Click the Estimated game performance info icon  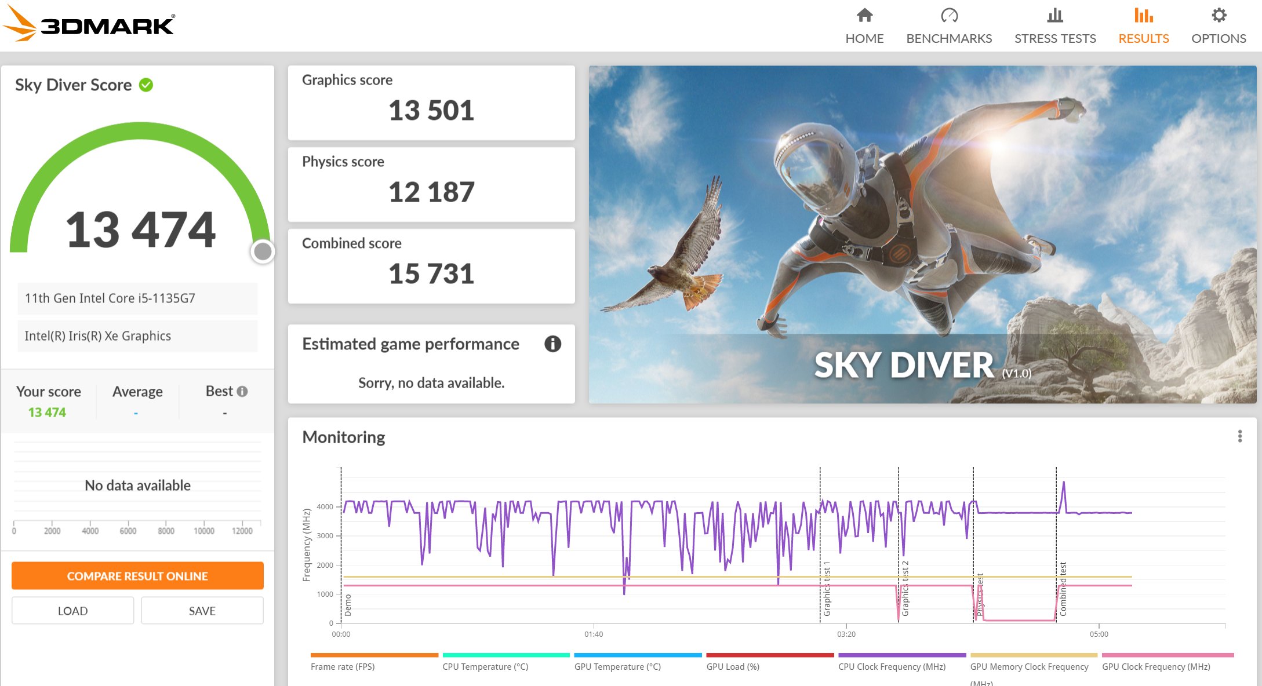552,344
